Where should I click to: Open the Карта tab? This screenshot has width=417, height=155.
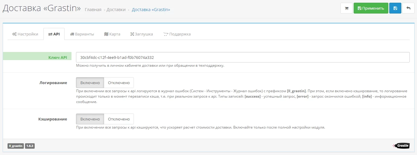112,34
